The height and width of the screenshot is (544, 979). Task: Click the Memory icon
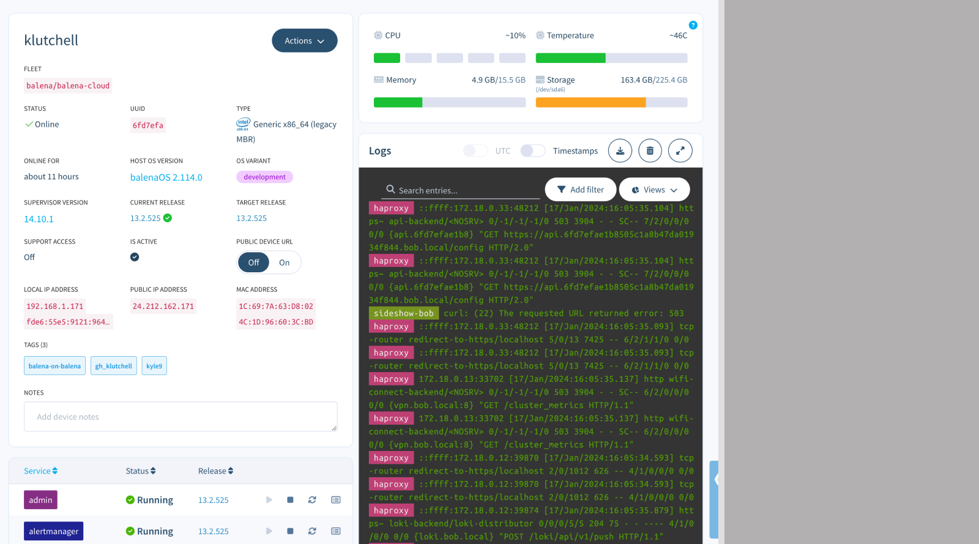coord(379,80)
